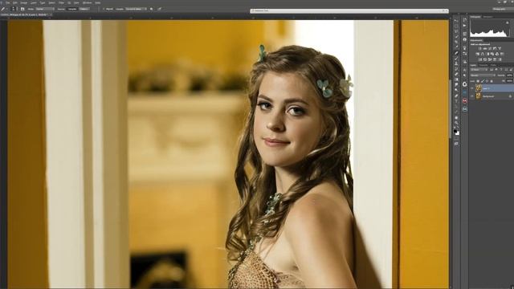The width and height of the screenshot is (514, 289).
Task: Toggle the Aligned checkbox in options bar
Action: [x=104, y=9]
